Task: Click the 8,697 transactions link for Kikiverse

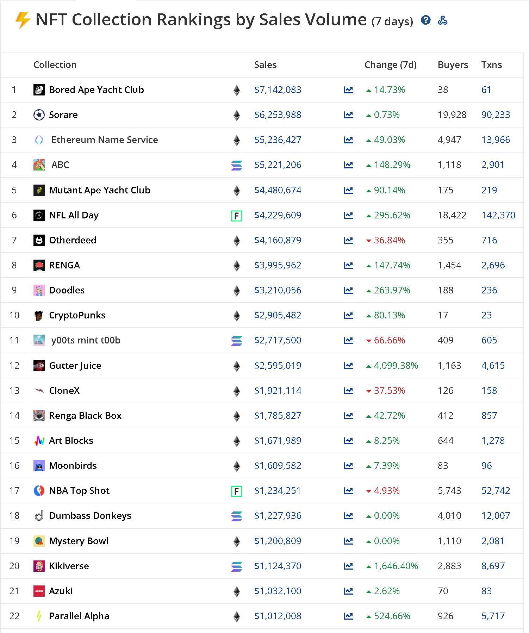Action: [x=493, y=566]
